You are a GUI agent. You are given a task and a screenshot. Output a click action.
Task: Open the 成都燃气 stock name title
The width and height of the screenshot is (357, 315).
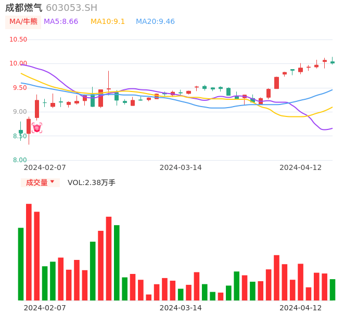coord(24,8)
